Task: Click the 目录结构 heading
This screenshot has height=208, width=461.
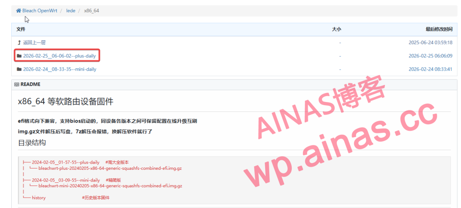Action: (32, 143)
